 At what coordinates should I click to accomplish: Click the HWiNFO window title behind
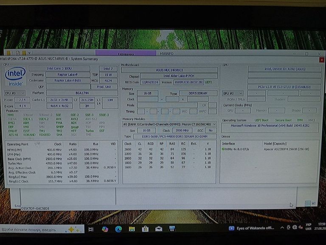[x=166, y=53]
